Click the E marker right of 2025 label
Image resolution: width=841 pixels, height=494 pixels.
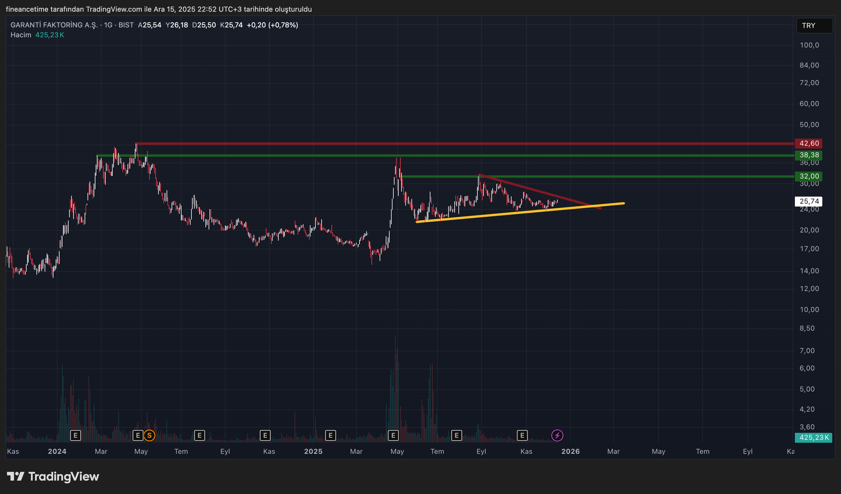click(x=330, y=435)
